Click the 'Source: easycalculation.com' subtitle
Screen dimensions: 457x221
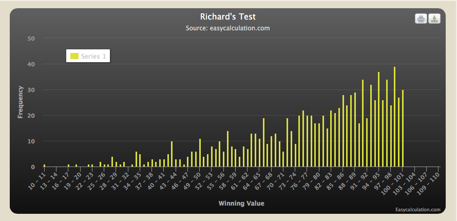click(x=227, y=28)
